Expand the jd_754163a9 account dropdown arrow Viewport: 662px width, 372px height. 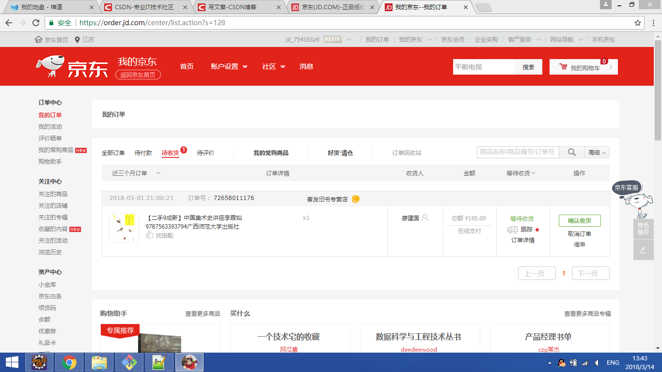349,40
